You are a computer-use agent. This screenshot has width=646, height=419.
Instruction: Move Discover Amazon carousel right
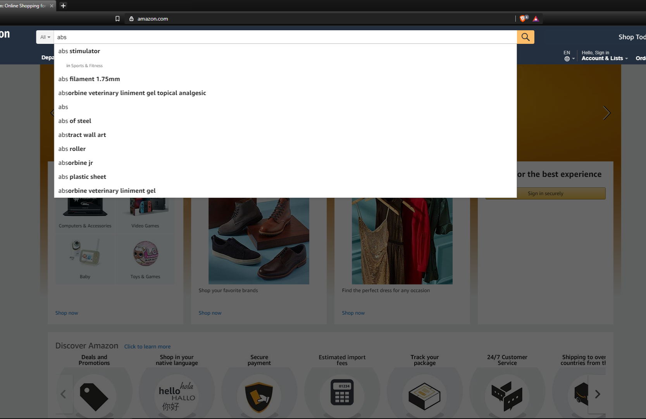pos(597,394)
